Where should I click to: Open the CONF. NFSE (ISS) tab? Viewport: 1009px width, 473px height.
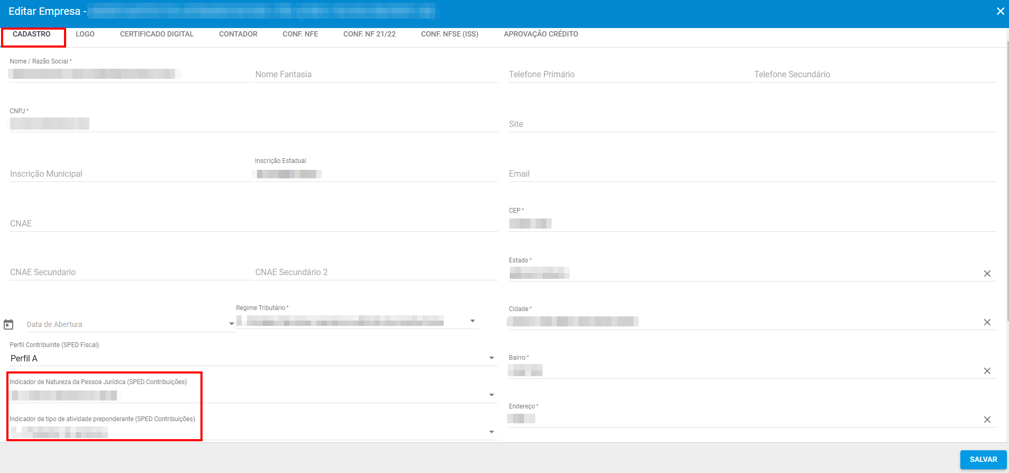[450, 34]
